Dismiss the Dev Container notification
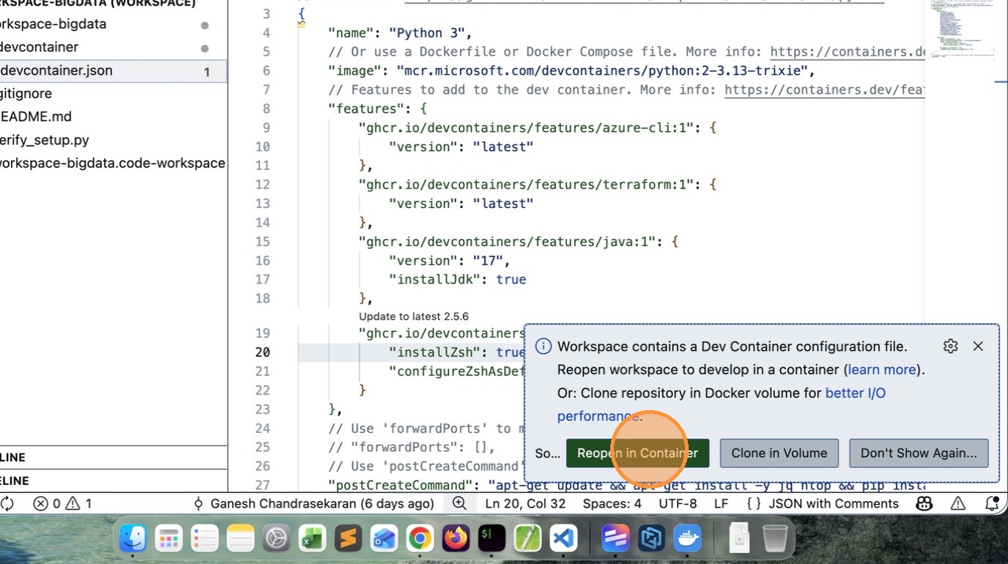 coord(978,346)
